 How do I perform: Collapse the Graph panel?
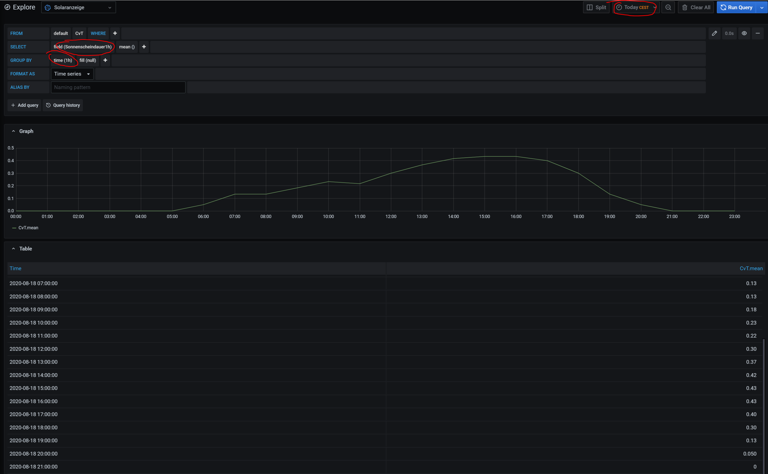[x=14, y=131]
